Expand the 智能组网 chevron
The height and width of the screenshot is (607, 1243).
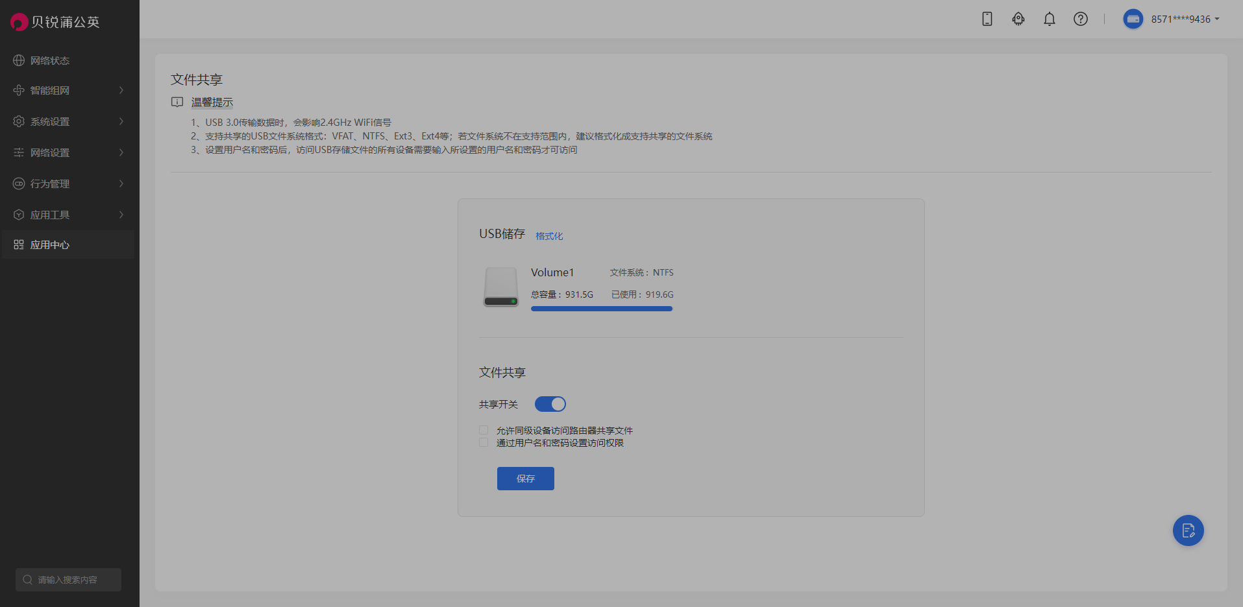click(121, 90)
